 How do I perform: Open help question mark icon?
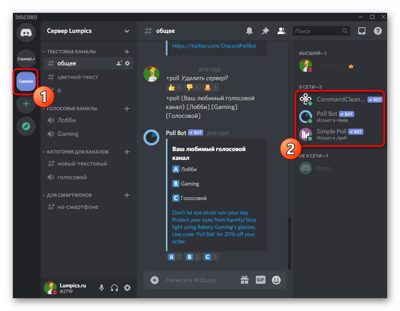click(x=378, y=31)
